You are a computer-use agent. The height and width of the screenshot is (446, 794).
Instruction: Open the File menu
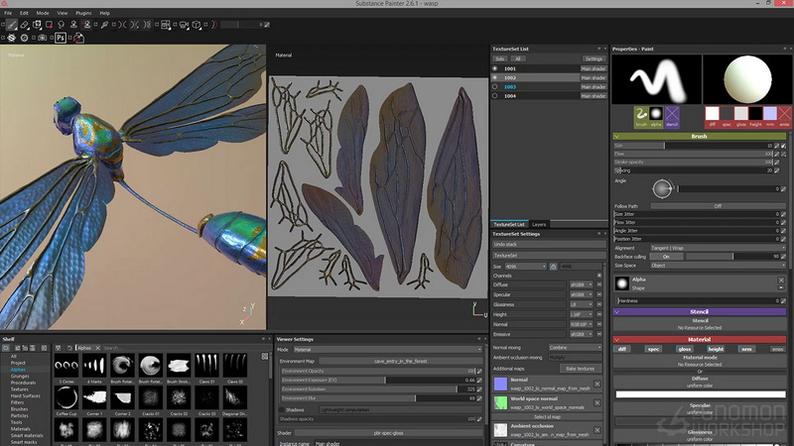8,13
